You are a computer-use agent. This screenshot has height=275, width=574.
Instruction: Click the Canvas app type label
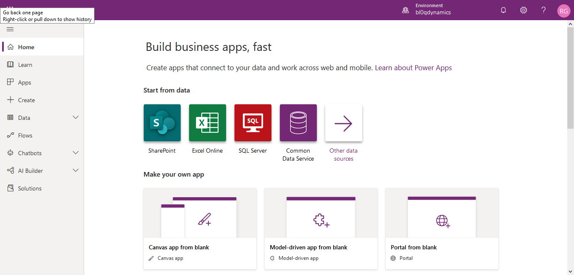click(170, 258)
